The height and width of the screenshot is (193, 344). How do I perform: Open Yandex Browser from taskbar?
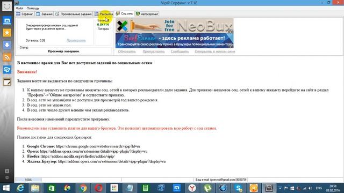[192, 188]
